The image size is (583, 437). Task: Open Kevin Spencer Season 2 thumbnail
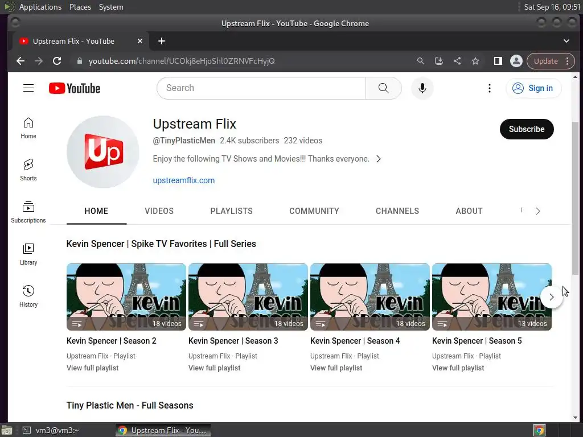[x=126, y=297]
